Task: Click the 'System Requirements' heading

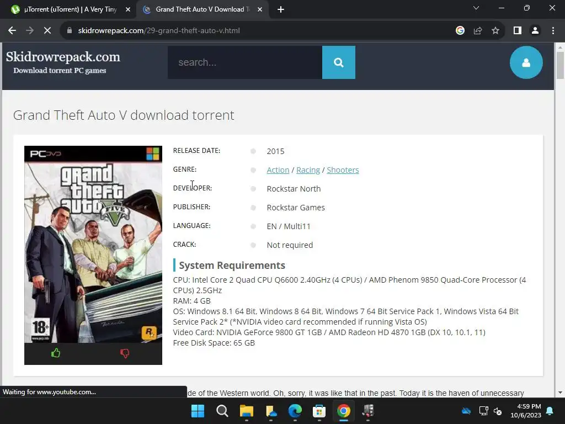Action: point(232,265)
